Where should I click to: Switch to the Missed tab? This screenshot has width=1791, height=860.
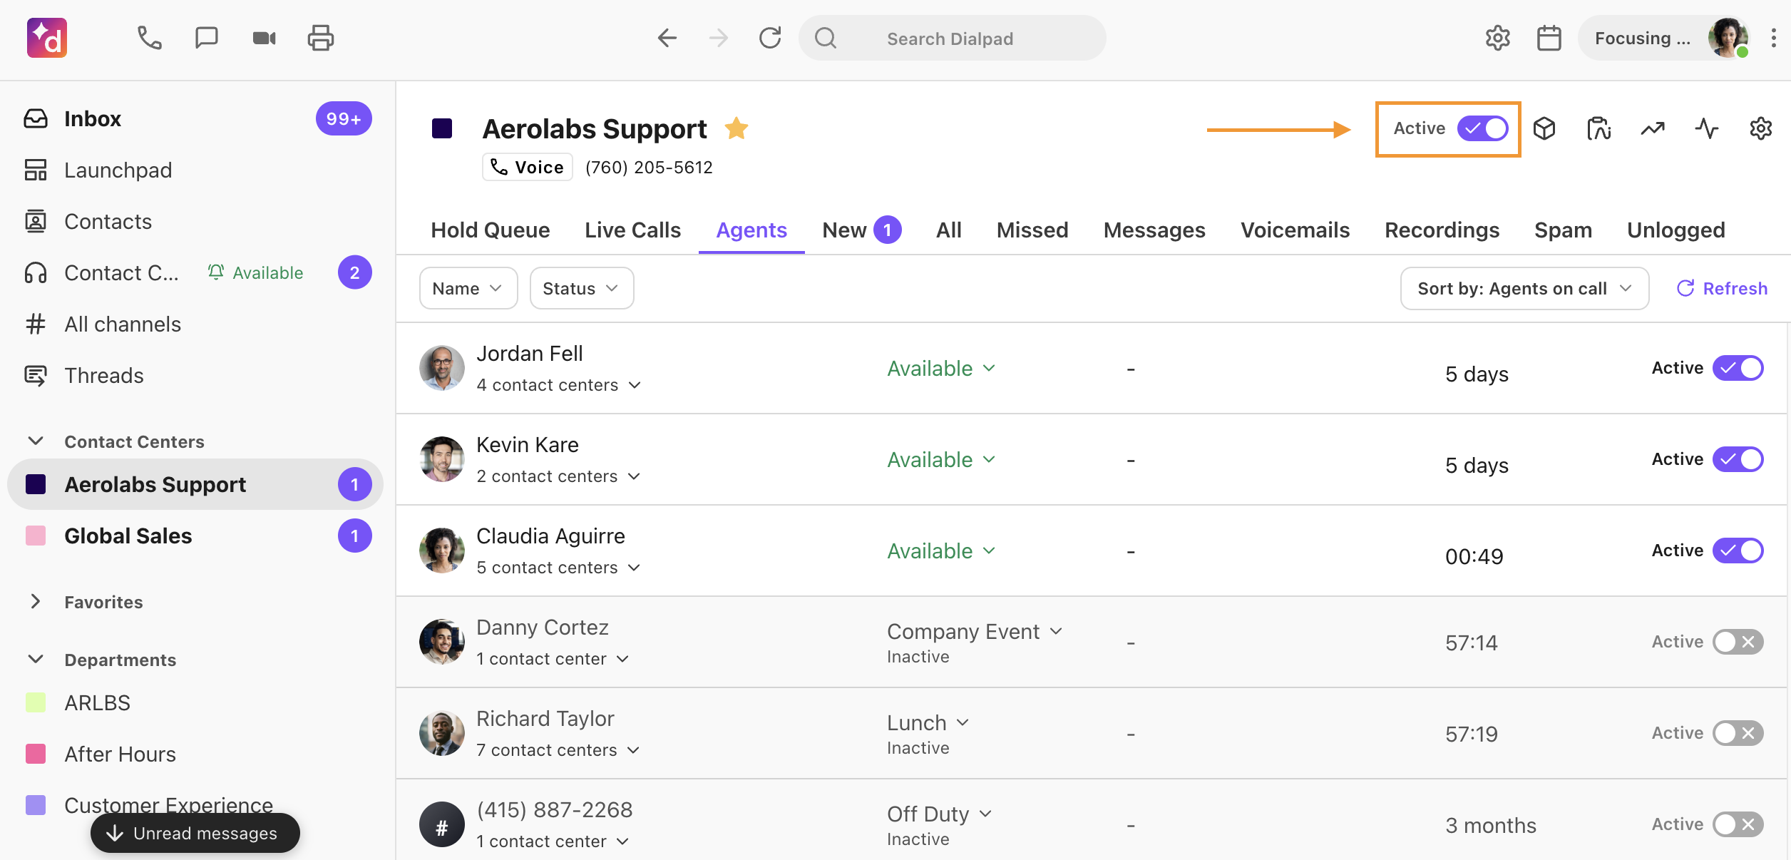coord(1032,230)
